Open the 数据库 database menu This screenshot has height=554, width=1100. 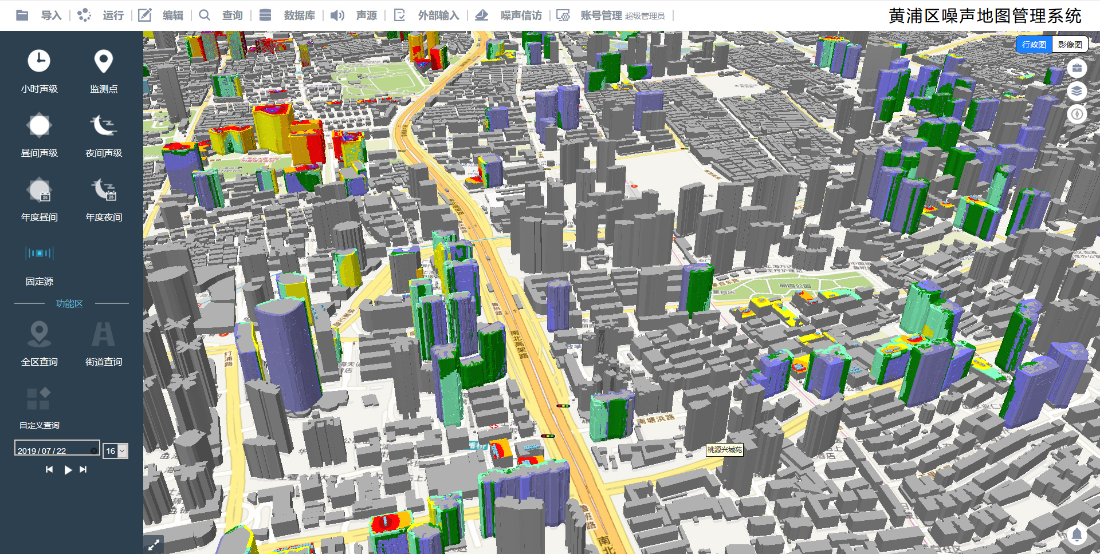click(x=299, y=15)
